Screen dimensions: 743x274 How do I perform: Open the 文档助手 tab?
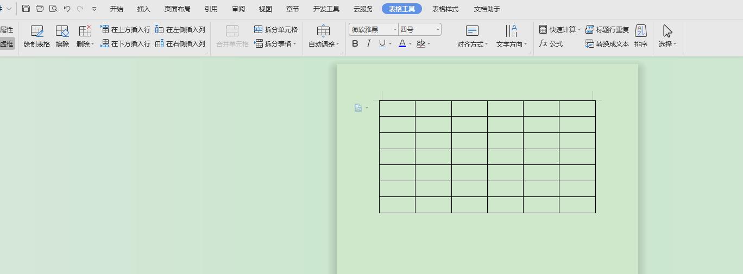(487, 9)
